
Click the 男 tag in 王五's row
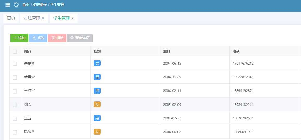tap(97, 118)
